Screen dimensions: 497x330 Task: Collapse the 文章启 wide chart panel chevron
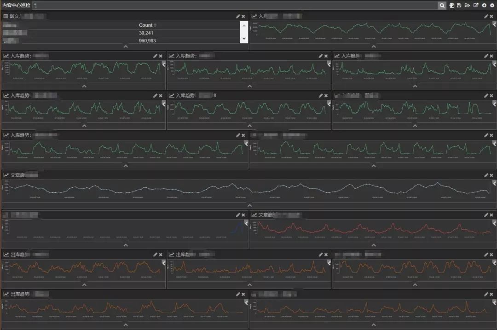click(250, 205)
